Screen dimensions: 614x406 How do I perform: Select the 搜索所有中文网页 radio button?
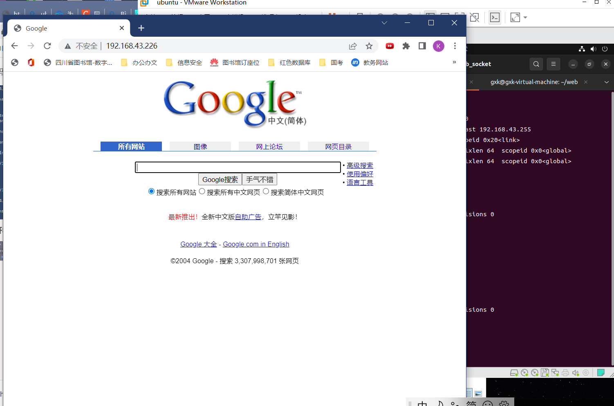pyautogui.click(x=202, y=191)
